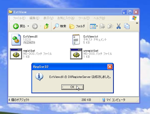The height and width of the screenshot is (114, 150).
Task: Open the お気に入り(A) menu
Action: [x=66, y=18]
